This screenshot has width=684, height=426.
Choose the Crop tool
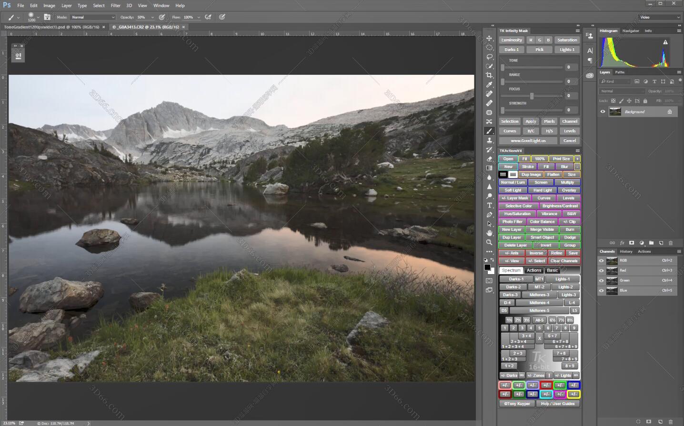[x=489, y=75]
